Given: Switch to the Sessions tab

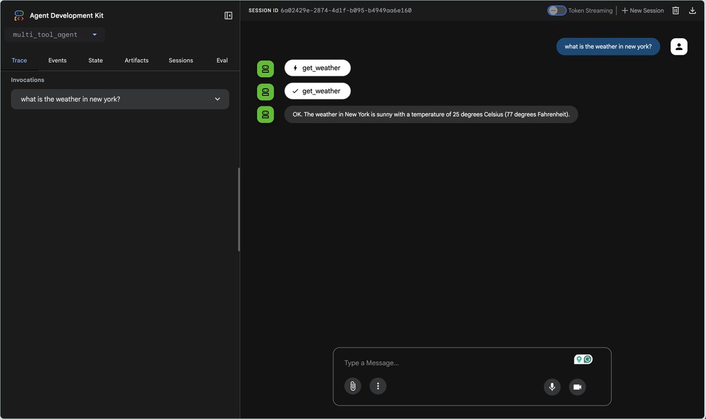Looking at the screenshot, I should (x=181, y=61).
